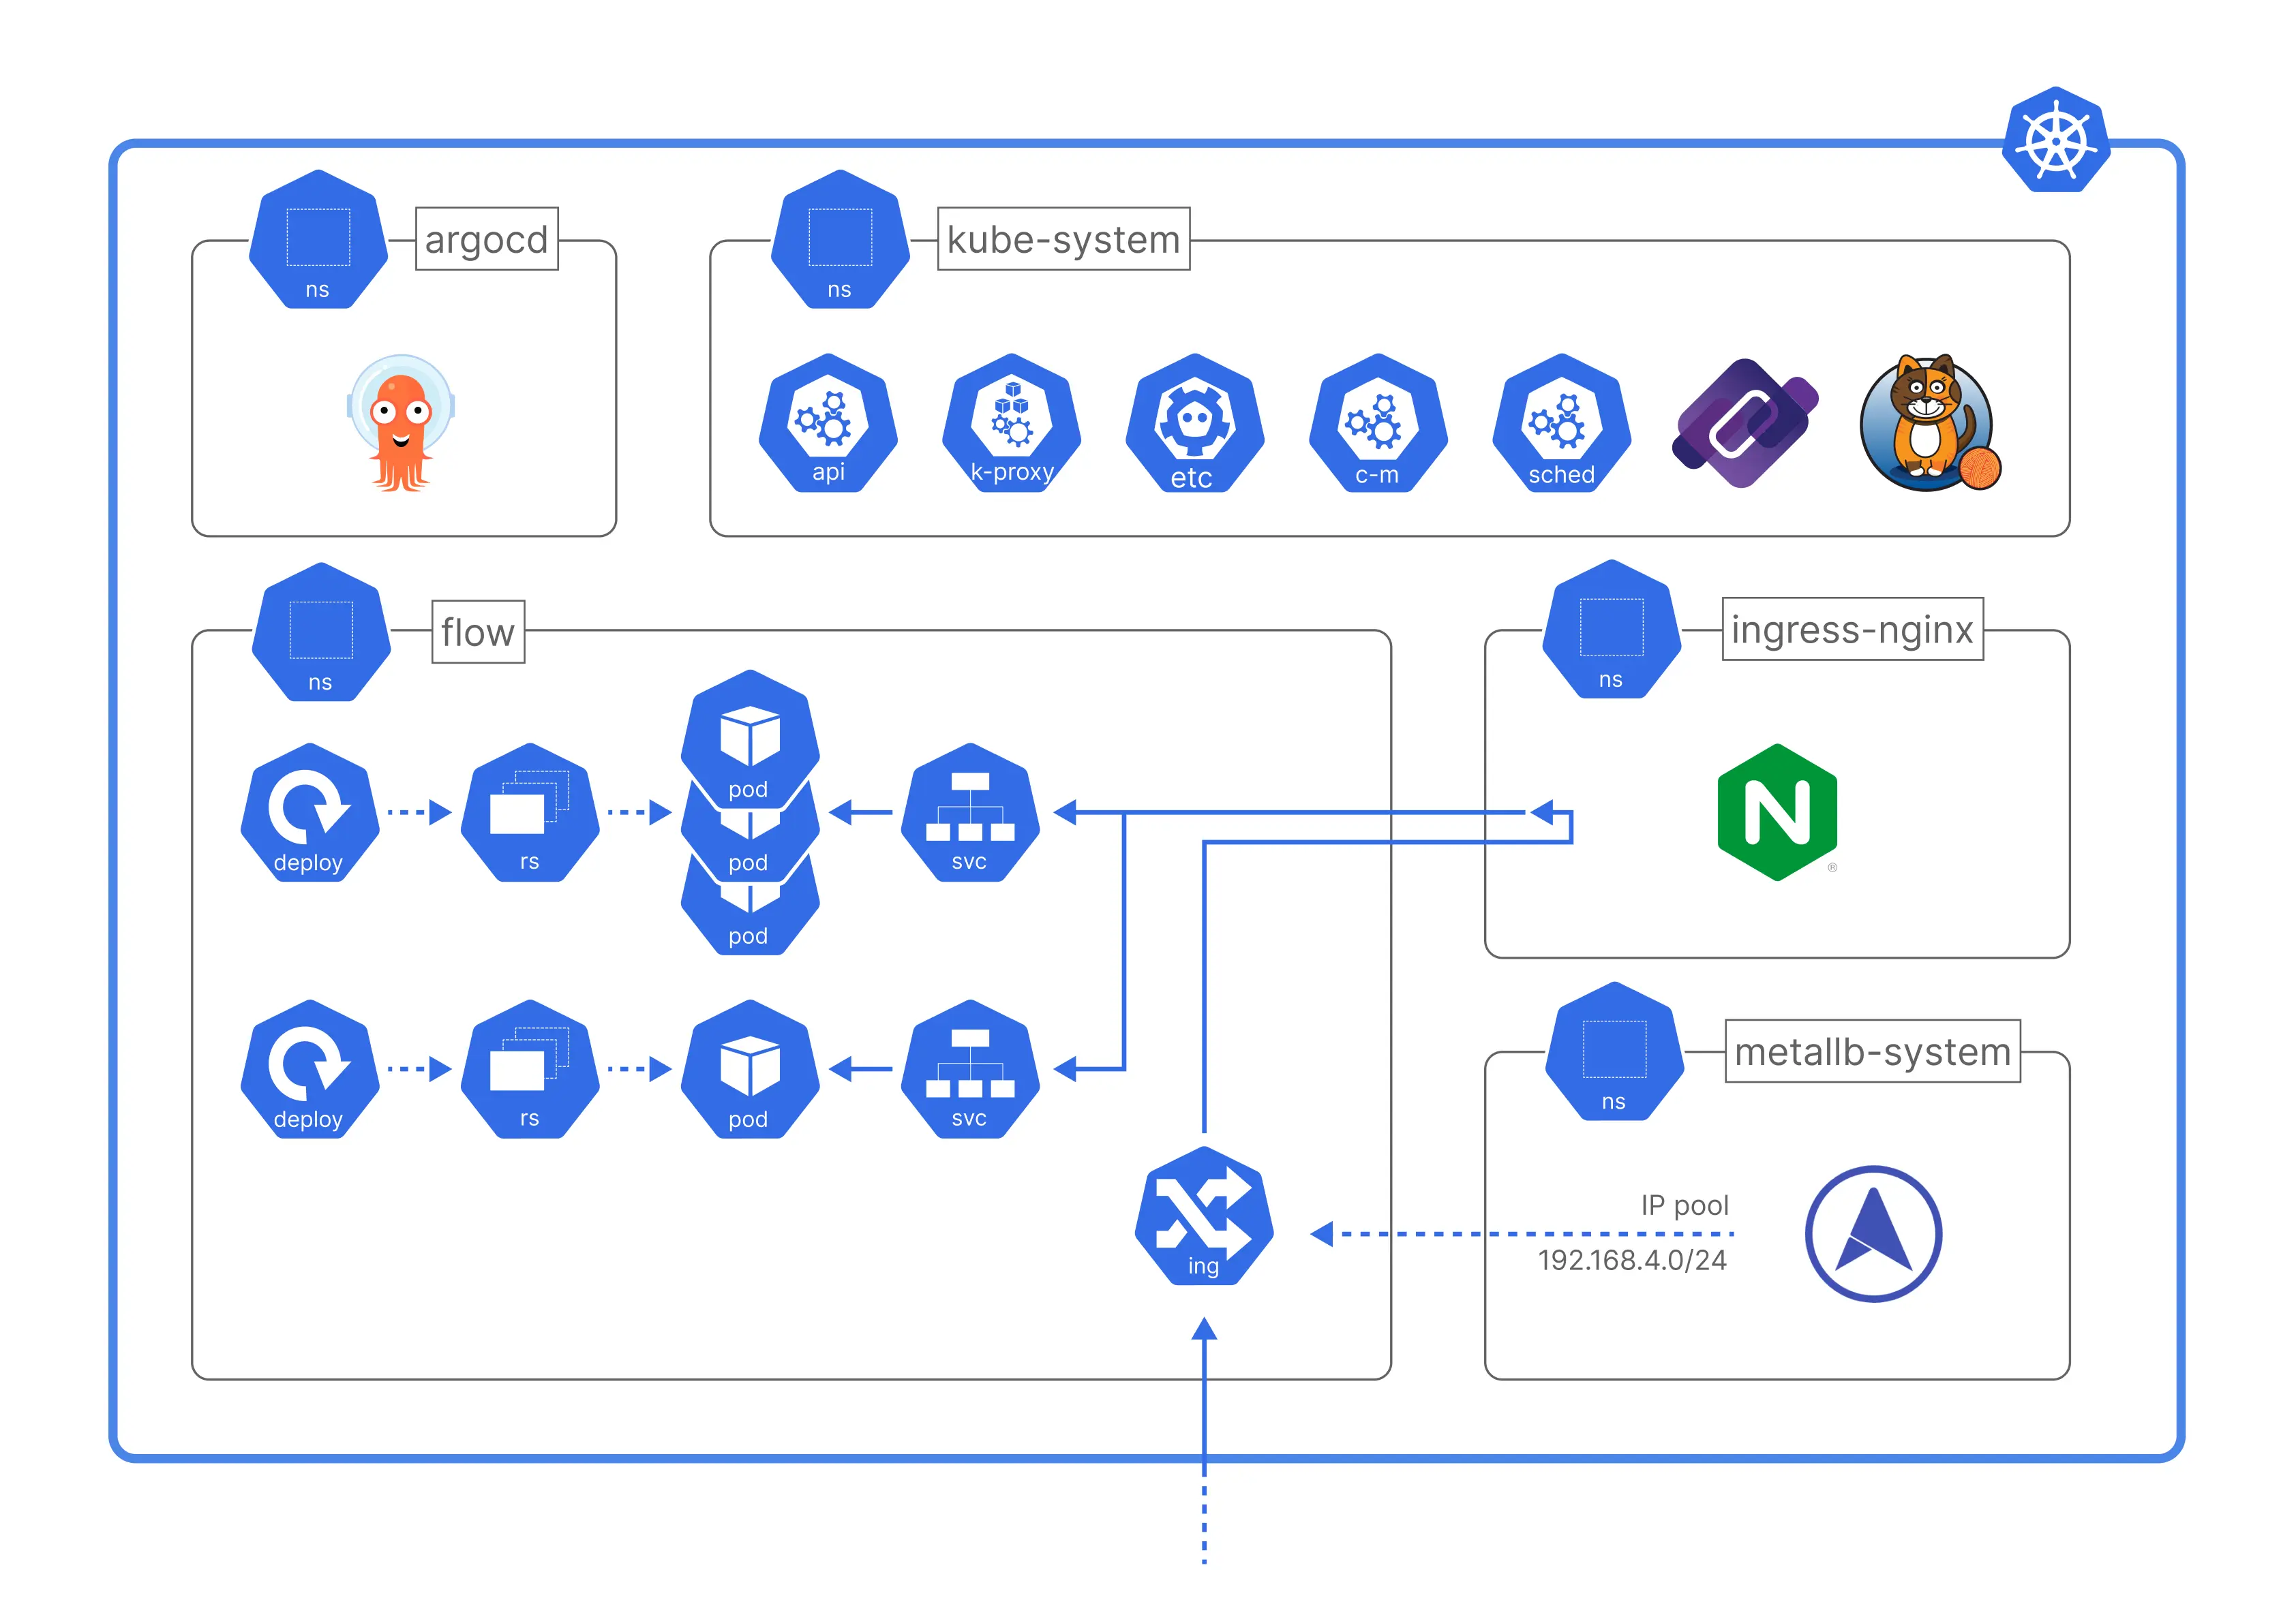Select the lower svc service icon

tap(970, 1068)
